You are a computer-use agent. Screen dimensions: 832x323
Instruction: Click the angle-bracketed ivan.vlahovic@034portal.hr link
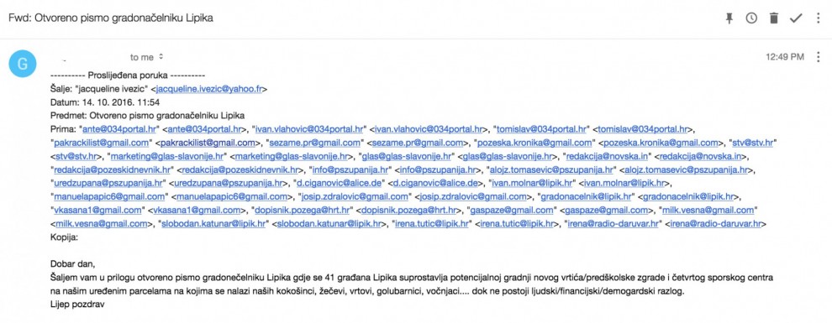[429, 128]
